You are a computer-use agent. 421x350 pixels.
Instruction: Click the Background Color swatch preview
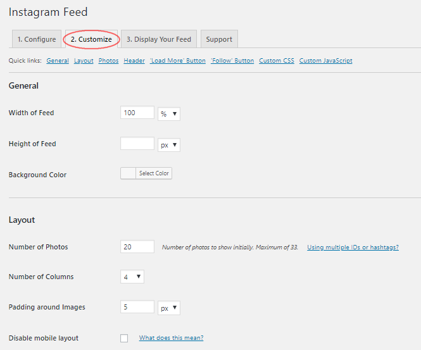tap(129, 173)
